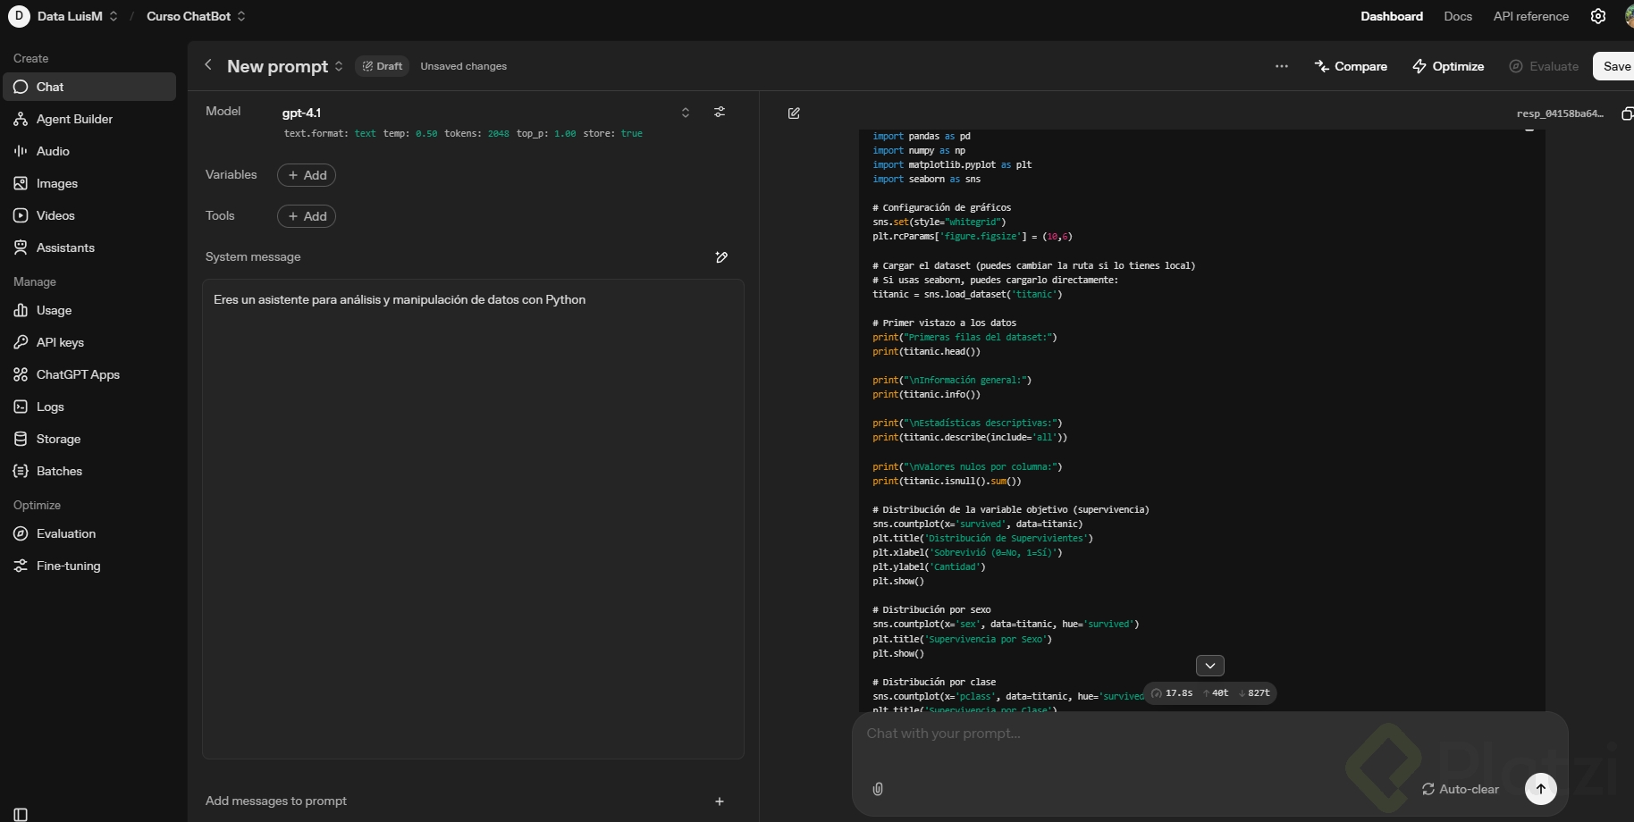
Task: Open Agent Builder in sidebar
Action: [x=74, y=119]
